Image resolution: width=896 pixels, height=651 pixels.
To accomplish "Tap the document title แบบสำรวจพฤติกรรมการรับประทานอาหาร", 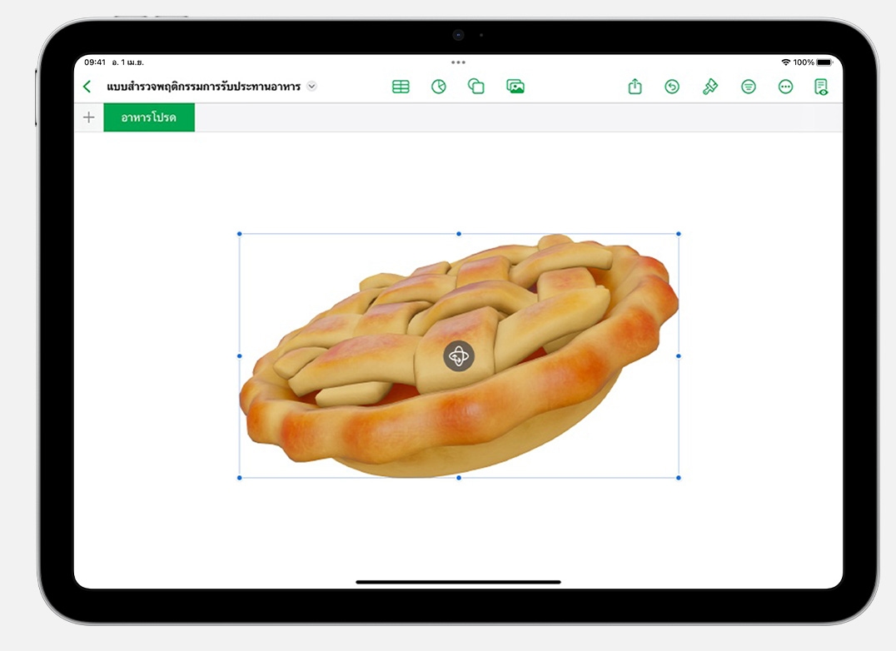I will tap(203, 87).
